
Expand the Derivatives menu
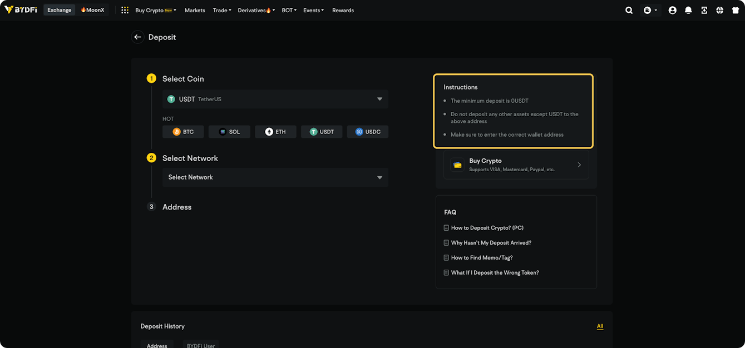[x=256, y=10]
